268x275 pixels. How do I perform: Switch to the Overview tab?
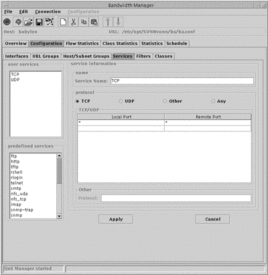(15, 44)
